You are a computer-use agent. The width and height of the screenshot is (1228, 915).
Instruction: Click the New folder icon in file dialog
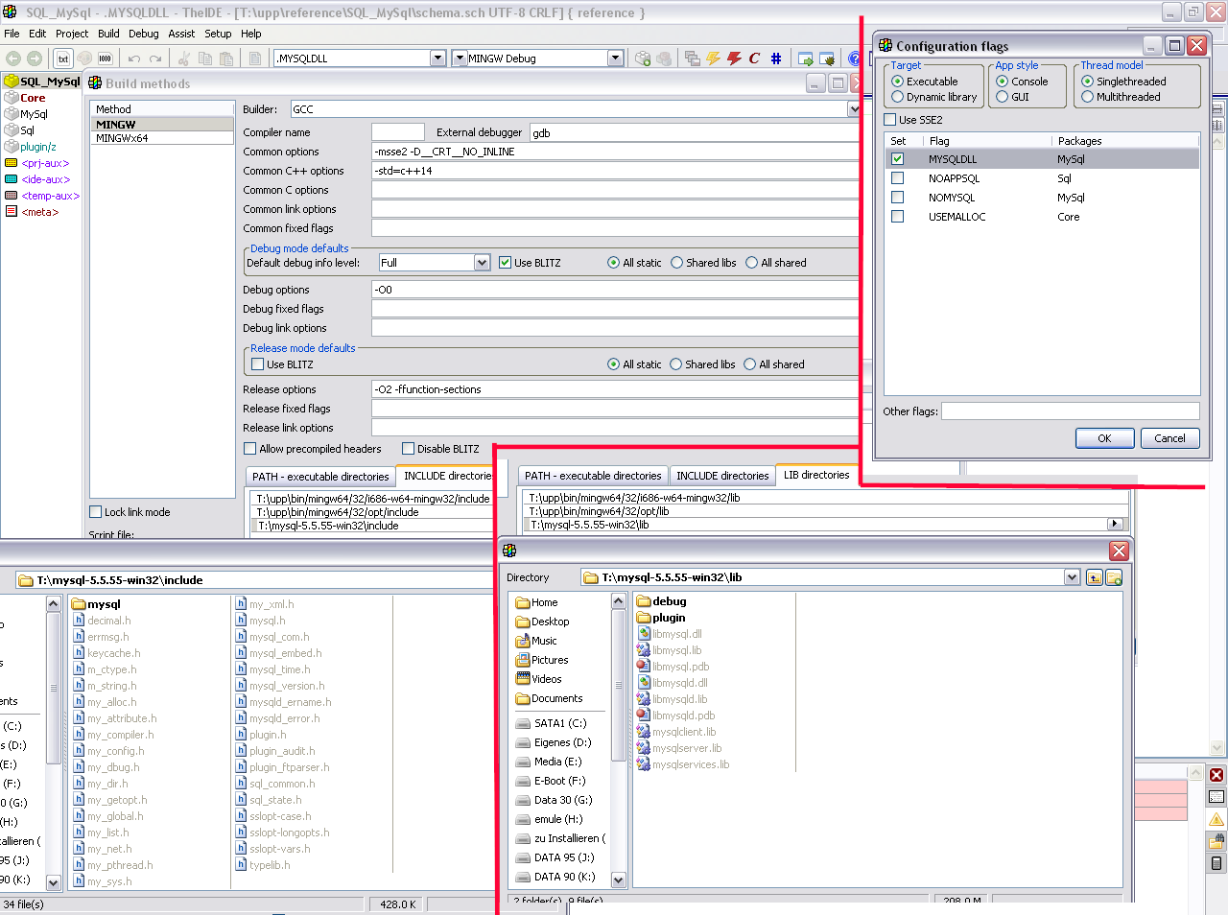1114,577
